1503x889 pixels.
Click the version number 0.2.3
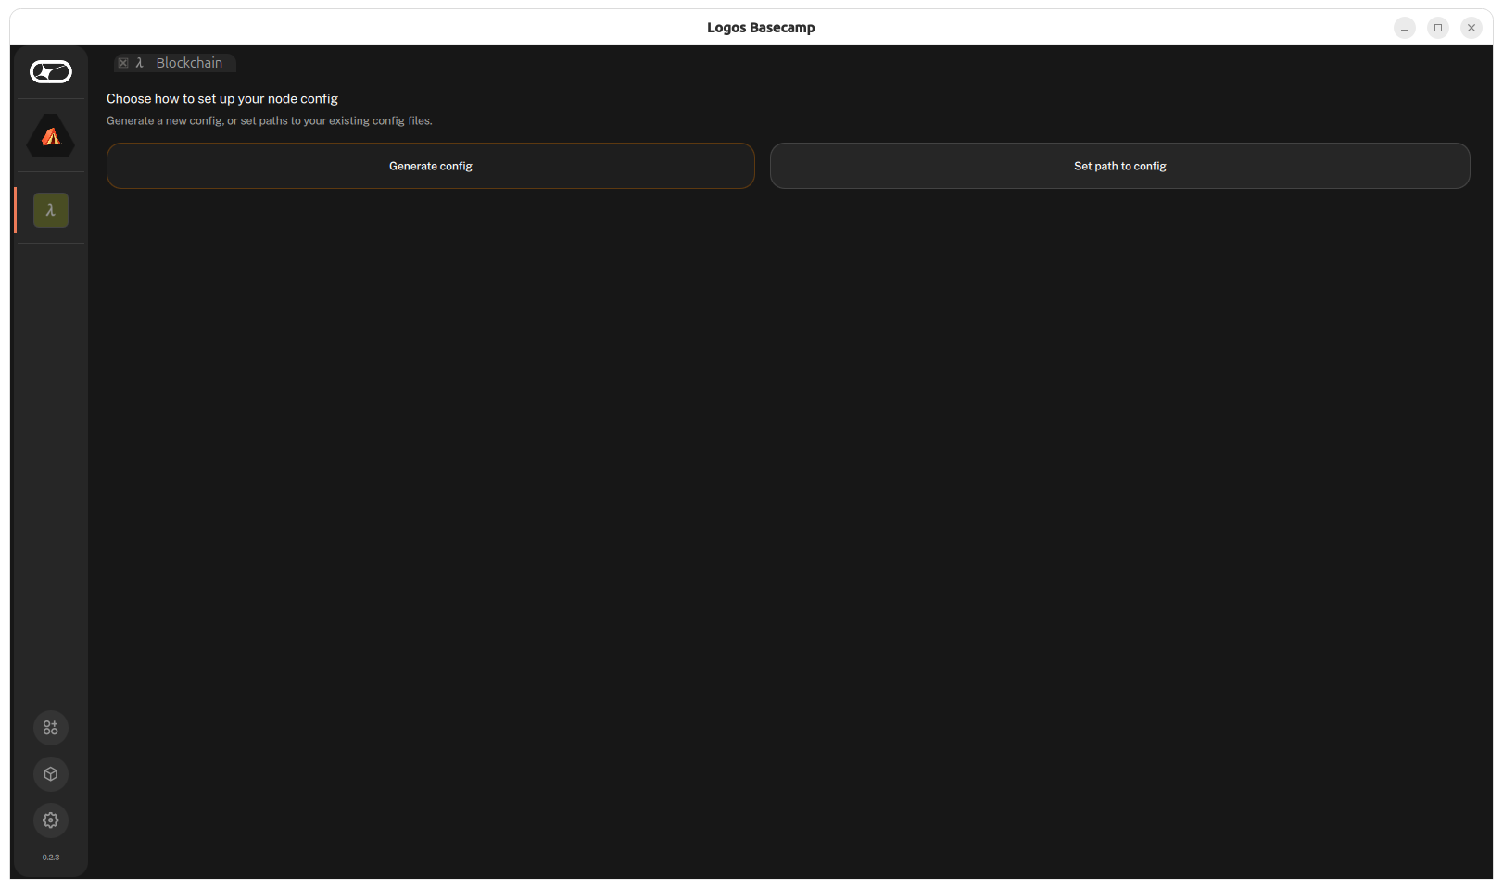(x=51, y=858)
